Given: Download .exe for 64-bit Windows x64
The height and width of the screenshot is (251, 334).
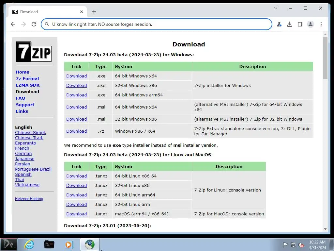Looking at the screenshot, I should (76, 76).
